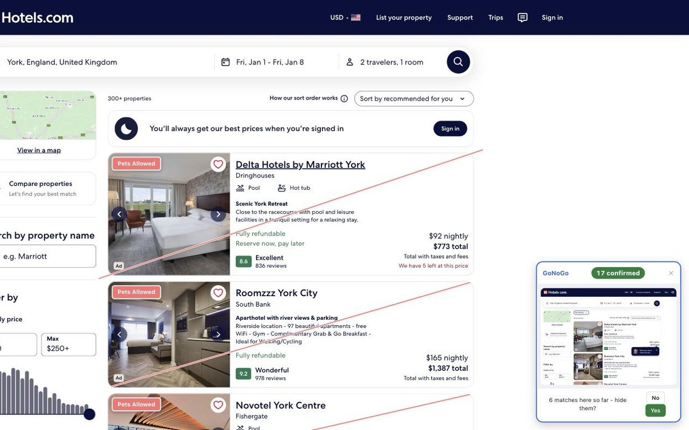The height and width of the screenshot is (430, 689).
Task: Open Roomzzz York City listing title
Action: point(277,293)
